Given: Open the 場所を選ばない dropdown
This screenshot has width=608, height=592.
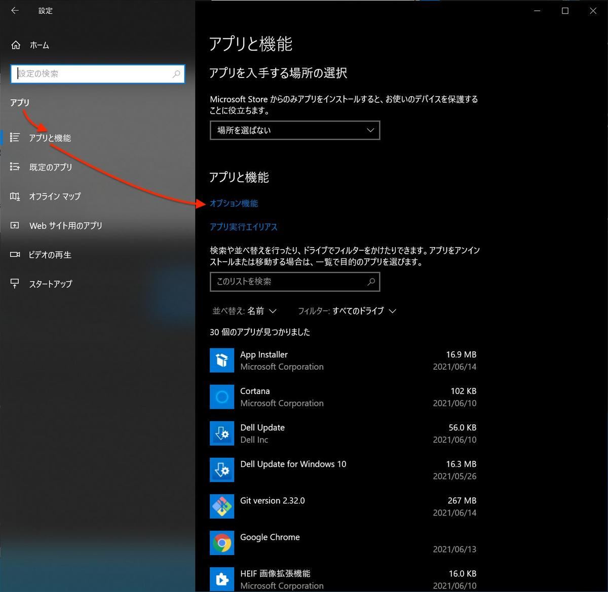Looking at the screenshot, I should click(x=295, y=130).
